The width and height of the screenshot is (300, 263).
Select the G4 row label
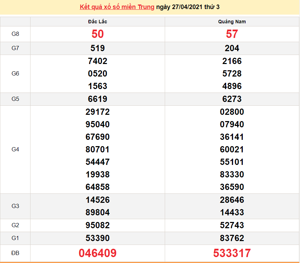15,149
